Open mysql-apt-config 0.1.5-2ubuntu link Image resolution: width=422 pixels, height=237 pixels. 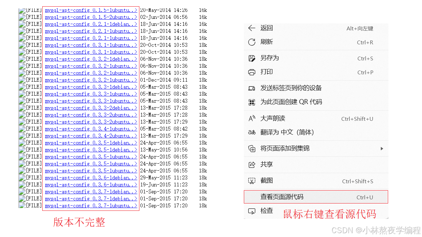point(91,17)
